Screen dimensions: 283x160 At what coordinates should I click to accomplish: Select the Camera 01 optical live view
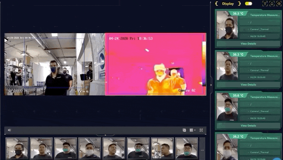[x=55, y=64]
